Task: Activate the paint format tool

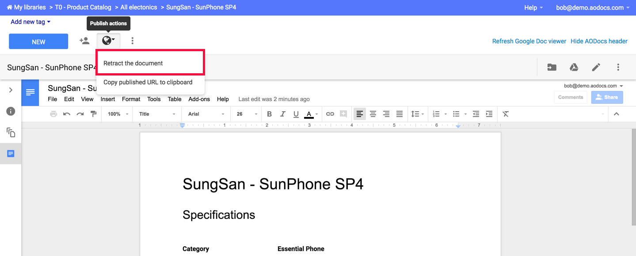Action: click(93, 114)
